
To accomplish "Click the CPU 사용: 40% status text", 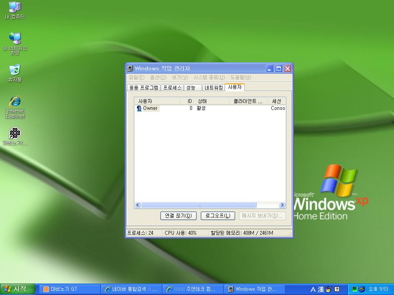I will coord(180,233).
